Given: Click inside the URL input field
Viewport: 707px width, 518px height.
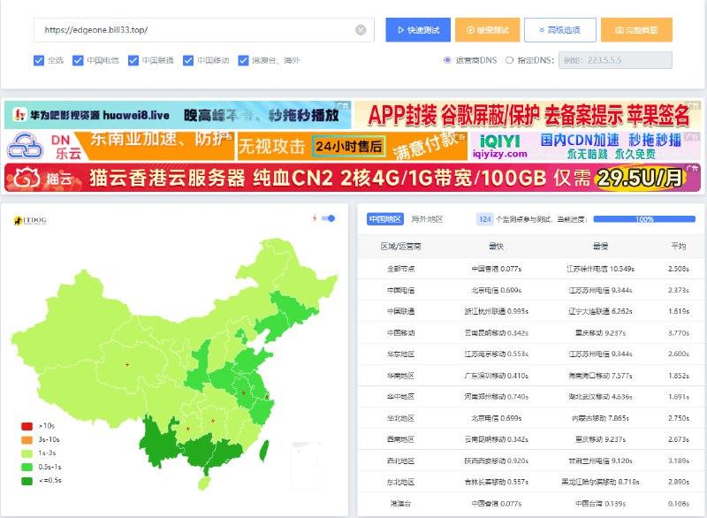Looking at the screenshot, I should 177,29.
